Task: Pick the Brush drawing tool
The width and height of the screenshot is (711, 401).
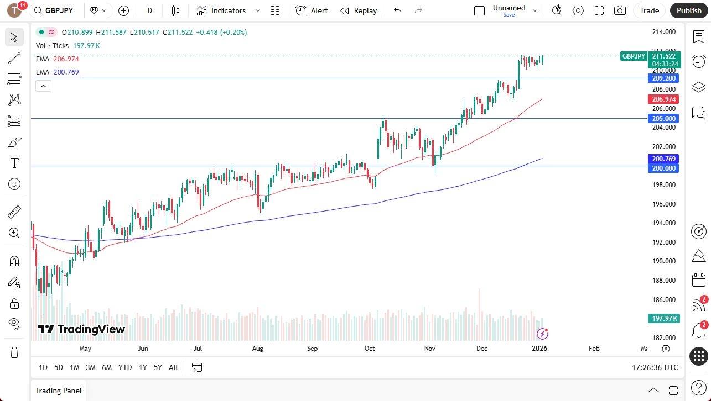Action: [x=14, y=142]
